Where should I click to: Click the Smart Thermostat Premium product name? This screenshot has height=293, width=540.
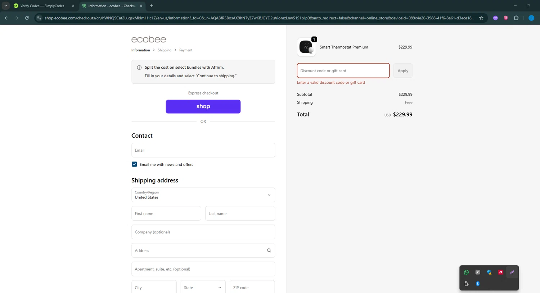coord(344,47)
